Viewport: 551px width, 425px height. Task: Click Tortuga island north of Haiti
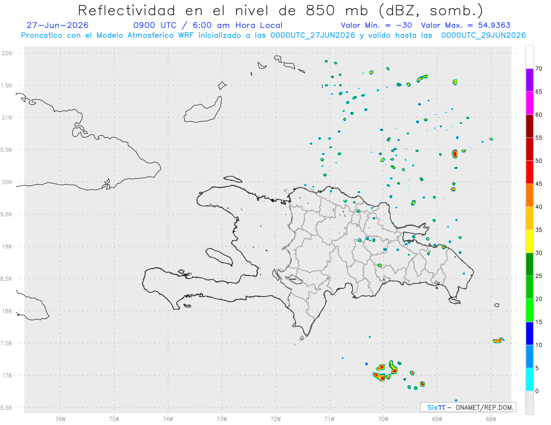pyautogui.click(x=234, y=179)
